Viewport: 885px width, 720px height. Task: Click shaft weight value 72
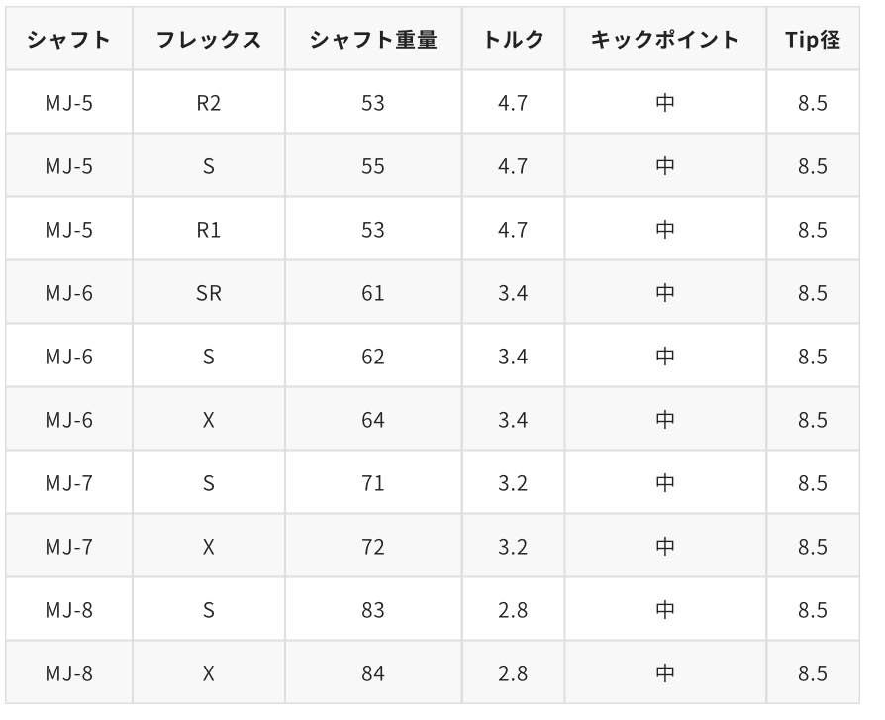coord(373,547)
